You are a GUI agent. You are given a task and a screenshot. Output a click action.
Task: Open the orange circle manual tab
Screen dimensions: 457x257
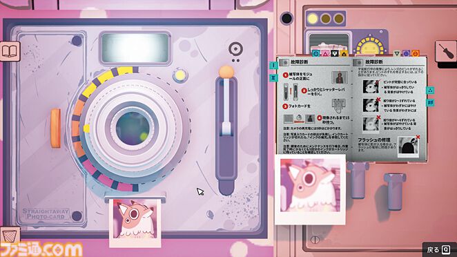click(x=416, y=53)
